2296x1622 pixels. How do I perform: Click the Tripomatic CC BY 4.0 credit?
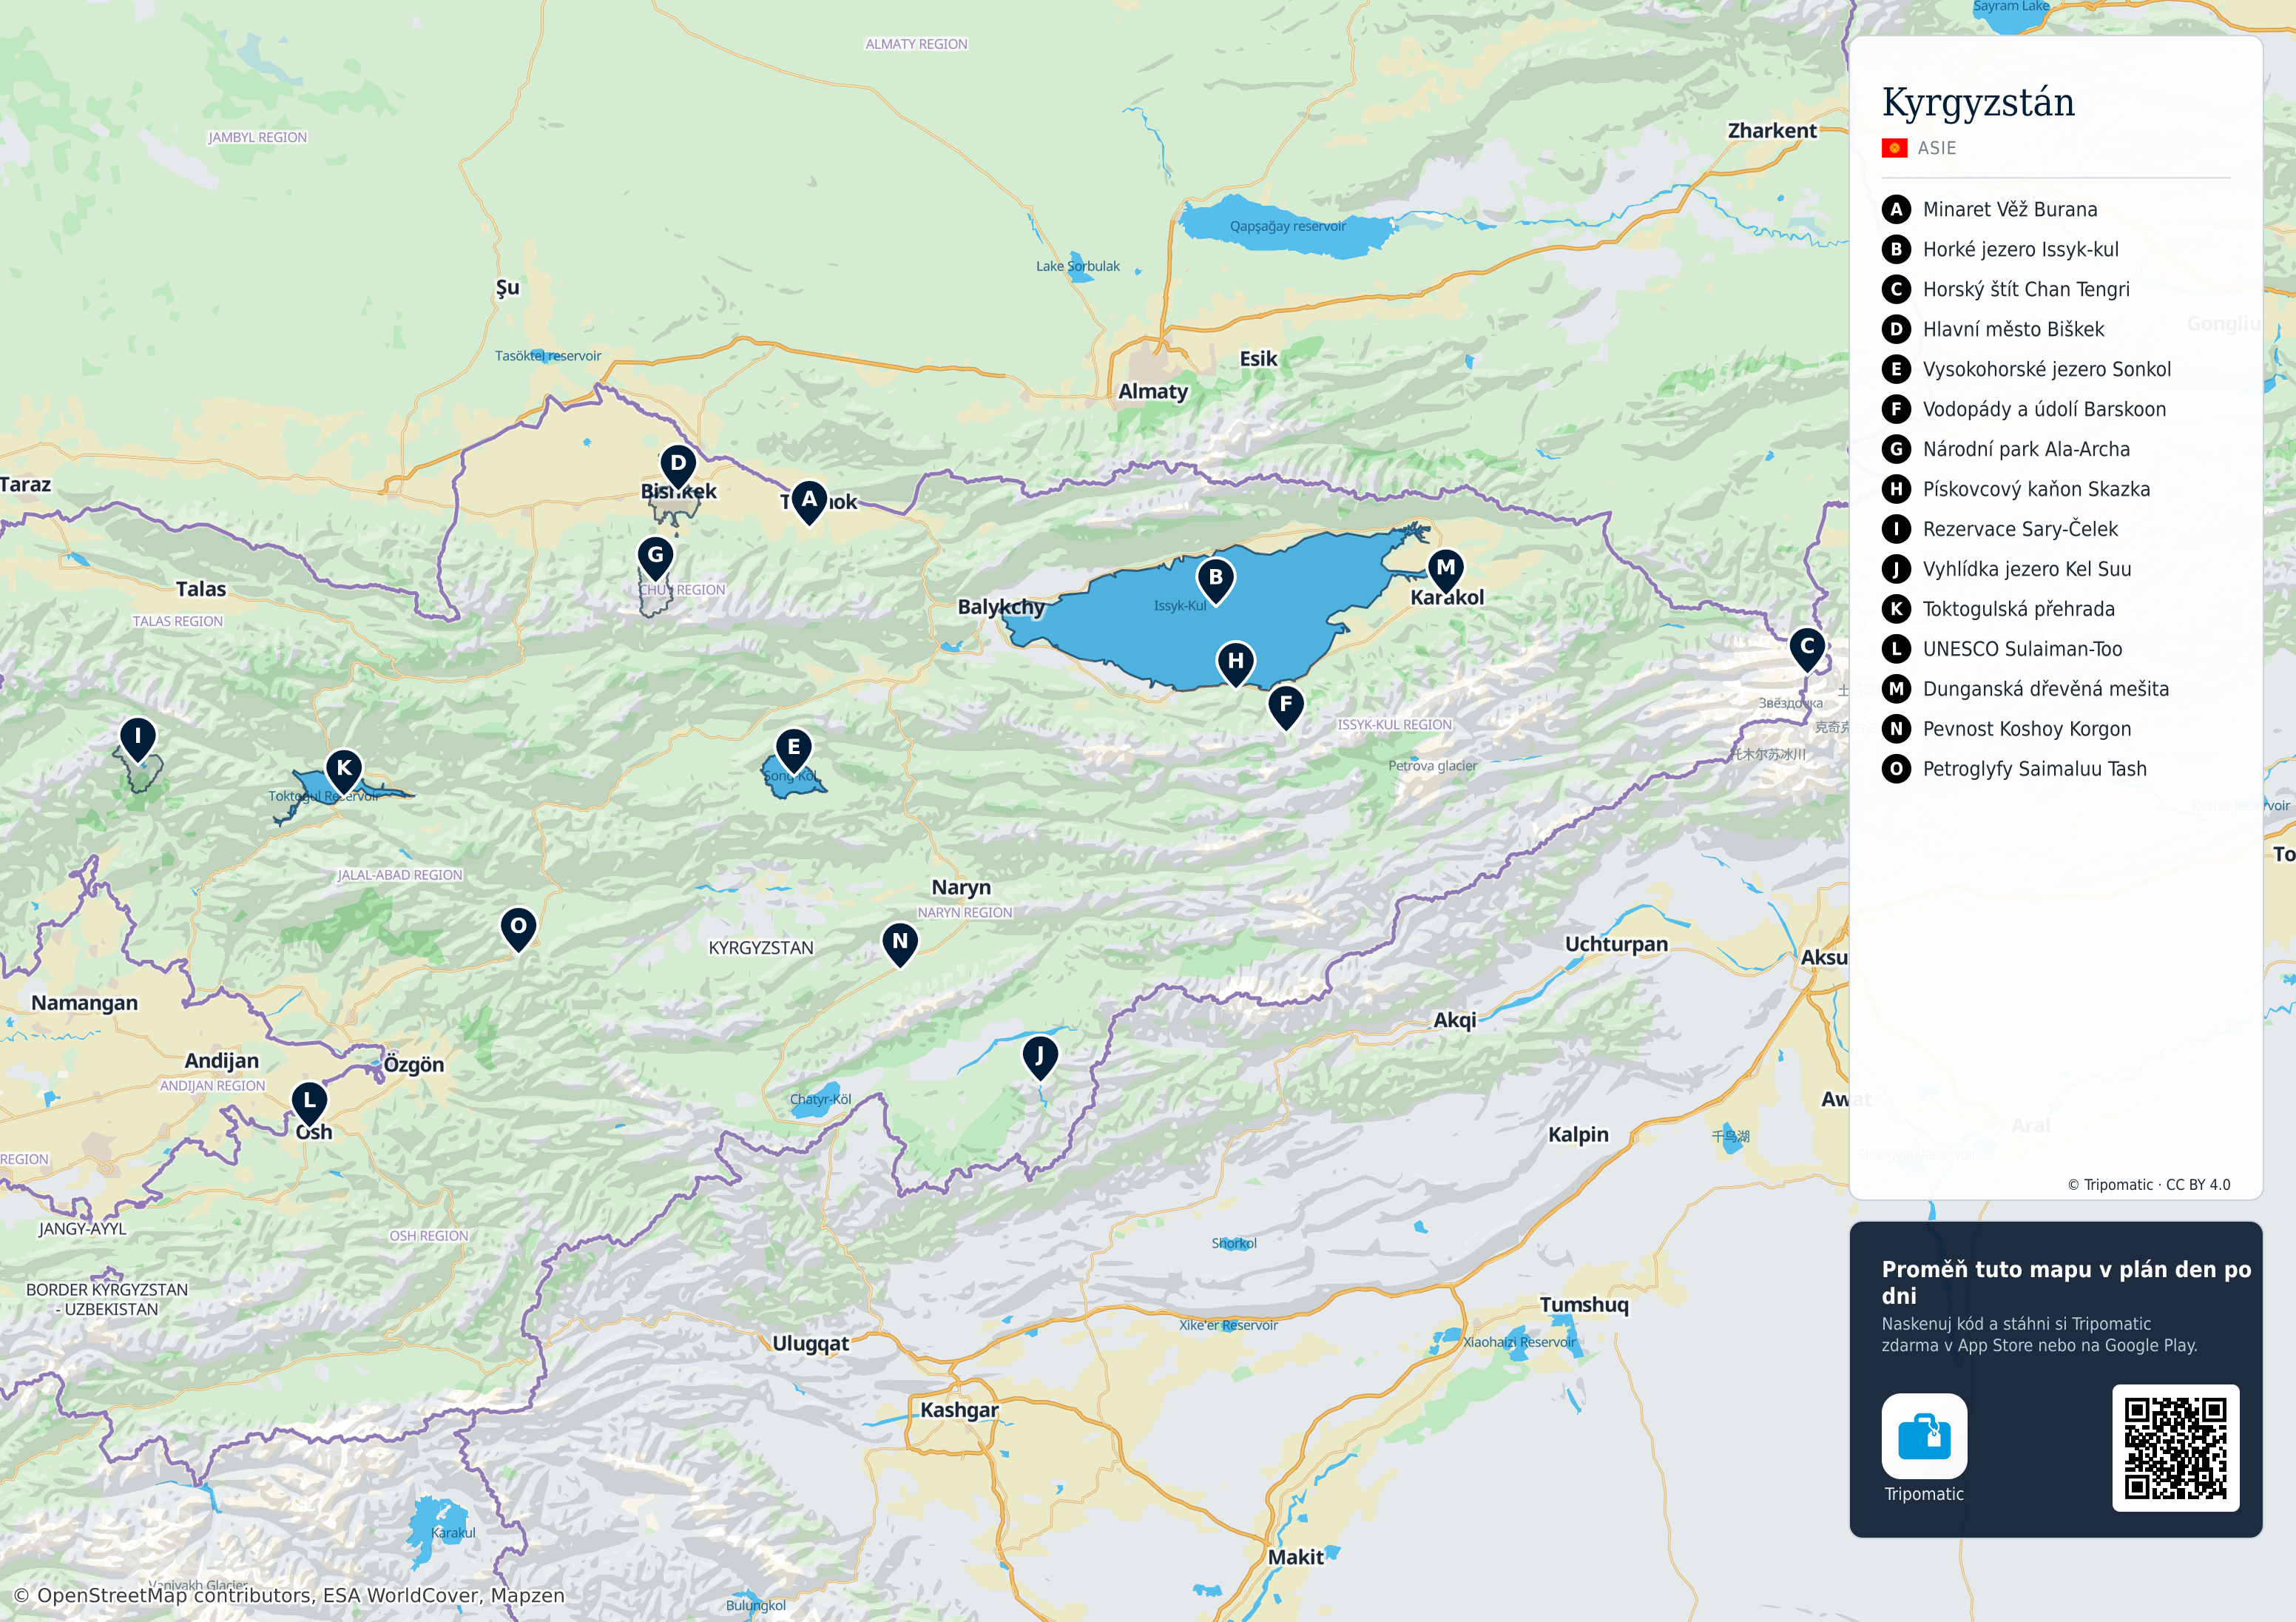click(2149, 1185)
